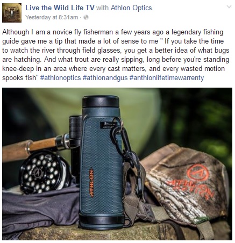Click the Live the Wild Life TV avatar
The image size is (235, 243).
click(x=12, y=13)
